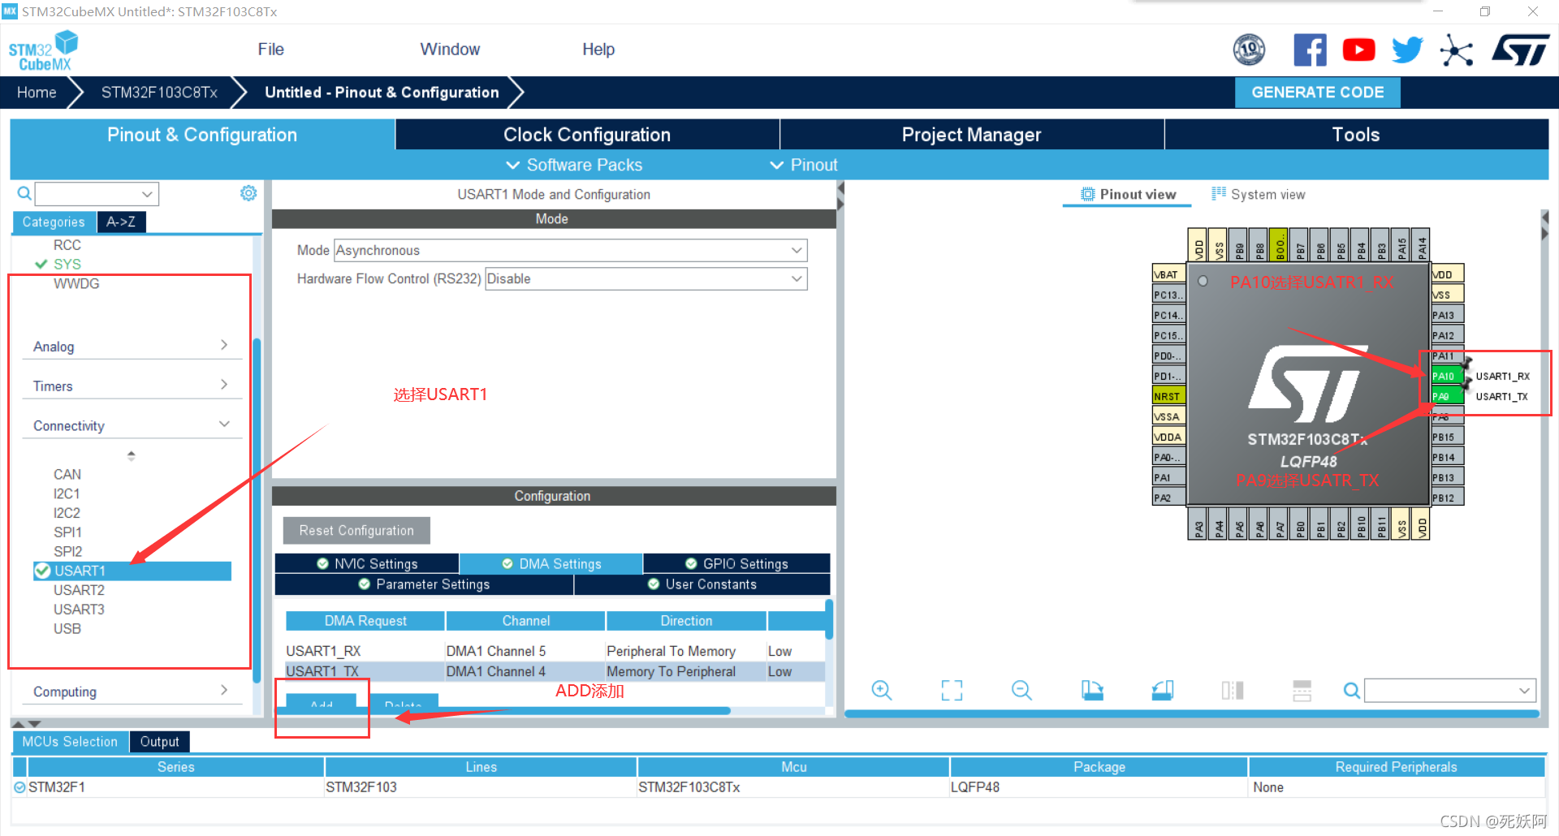Click the 10 years anniversary badge icon
The width and height of the screenshot is (1559, 836).
1249,50
